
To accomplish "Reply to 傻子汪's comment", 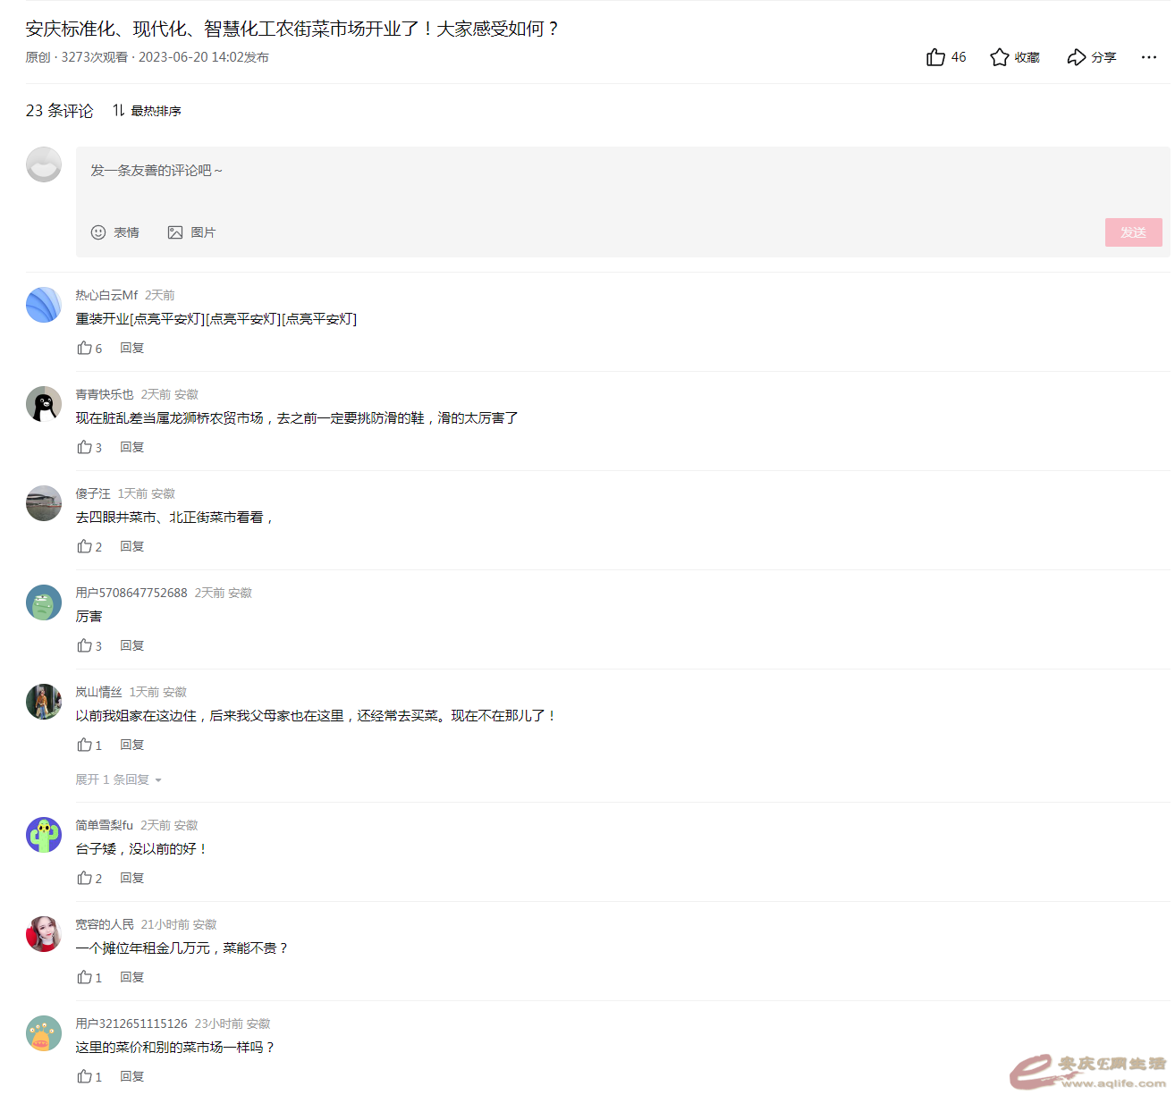I will (132, 546).
